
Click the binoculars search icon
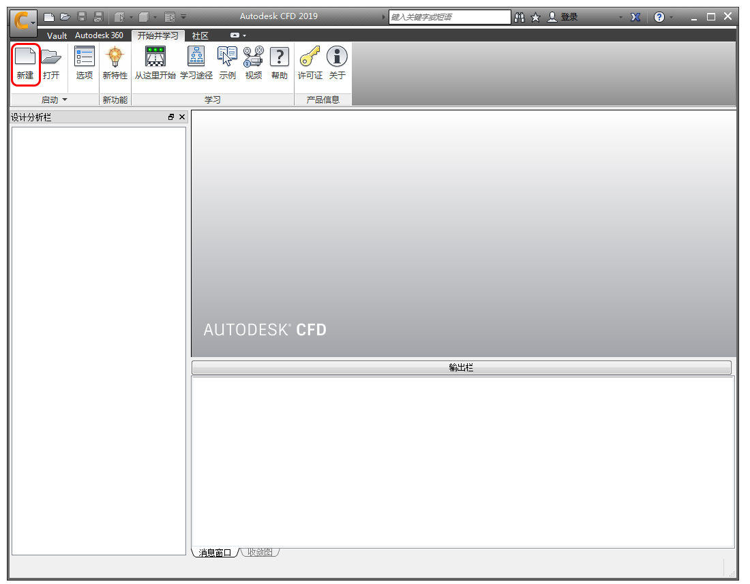[x=520, y=17]
